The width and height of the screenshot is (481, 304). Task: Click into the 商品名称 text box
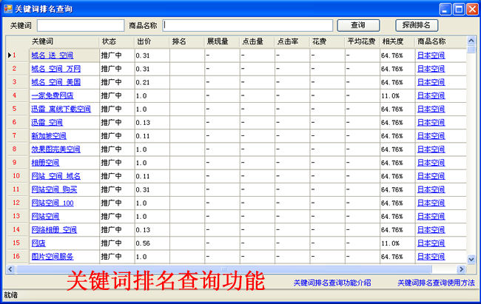(248, 25)
